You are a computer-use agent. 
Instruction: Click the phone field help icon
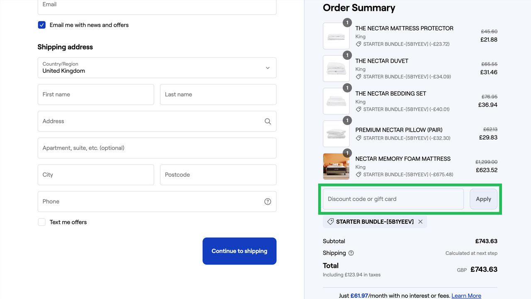click(x=268, y=201)
